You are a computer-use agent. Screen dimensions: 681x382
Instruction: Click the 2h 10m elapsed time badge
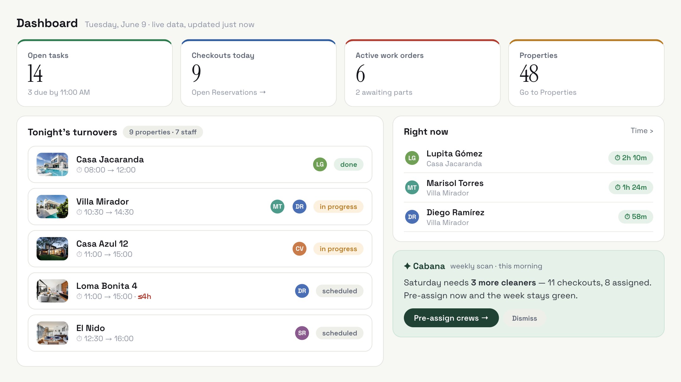click(x=631, y=158)
